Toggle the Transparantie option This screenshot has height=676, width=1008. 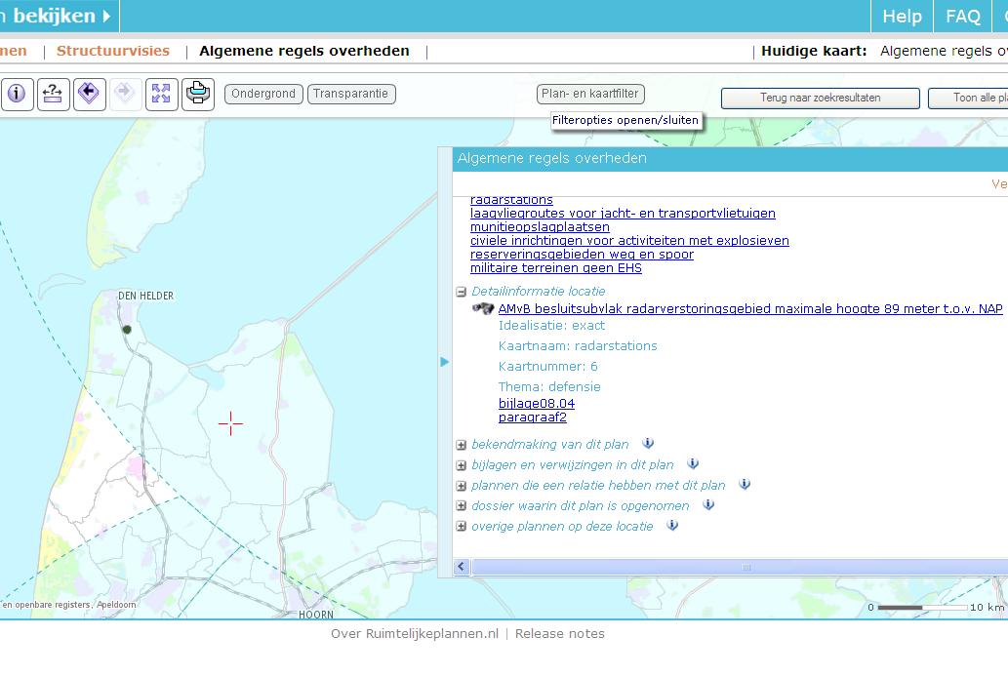point(350,94)
